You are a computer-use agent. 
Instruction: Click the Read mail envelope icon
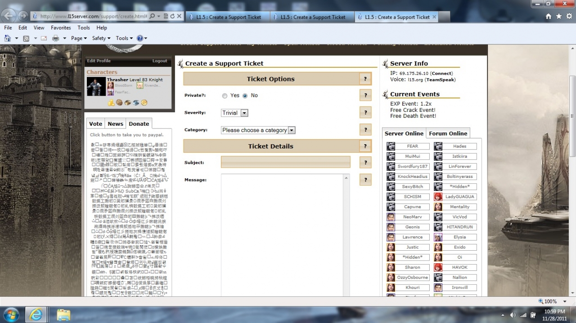44,38
